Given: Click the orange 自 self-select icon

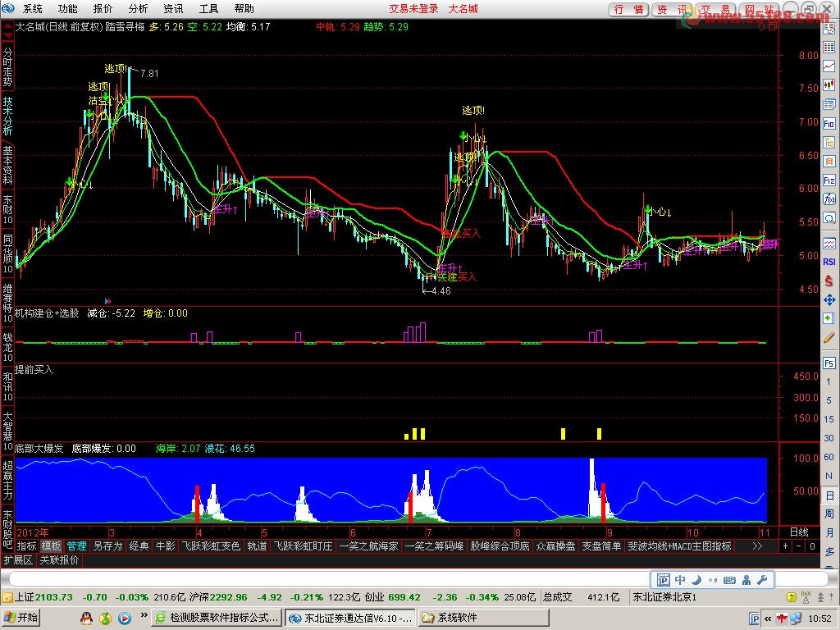Looking at the screenshot, I should [x=829, y=162].
